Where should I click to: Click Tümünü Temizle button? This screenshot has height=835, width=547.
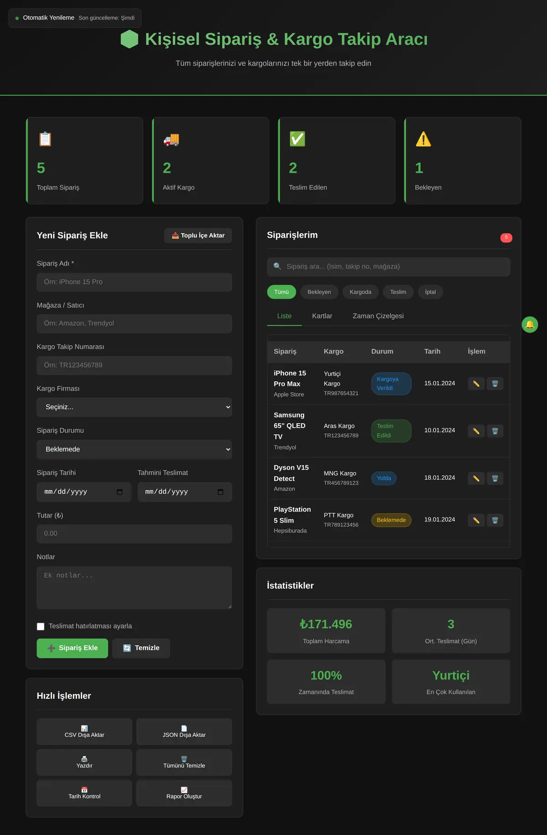(x=184, y=763)
